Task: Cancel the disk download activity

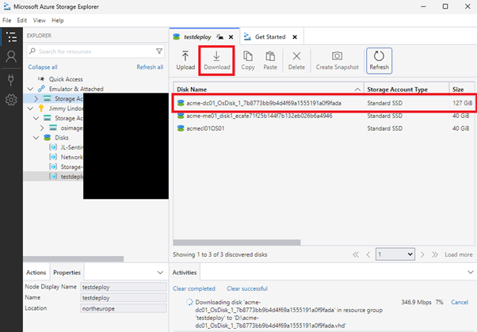Action: [461, 303]
